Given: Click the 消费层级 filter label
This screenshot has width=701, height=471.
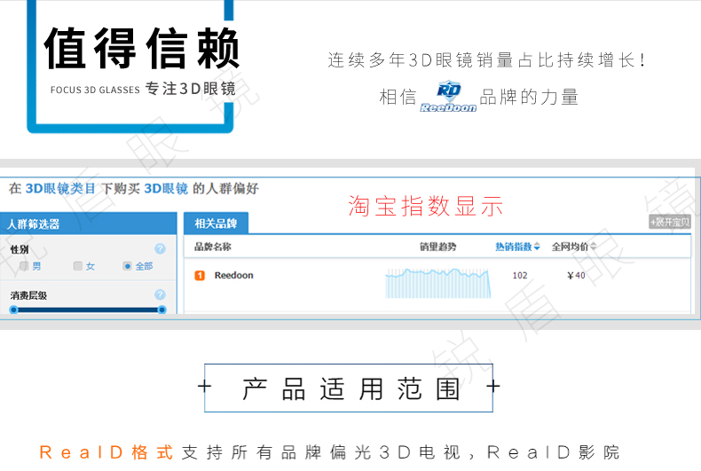Looking at the screenshot, I should pos(28,295).
